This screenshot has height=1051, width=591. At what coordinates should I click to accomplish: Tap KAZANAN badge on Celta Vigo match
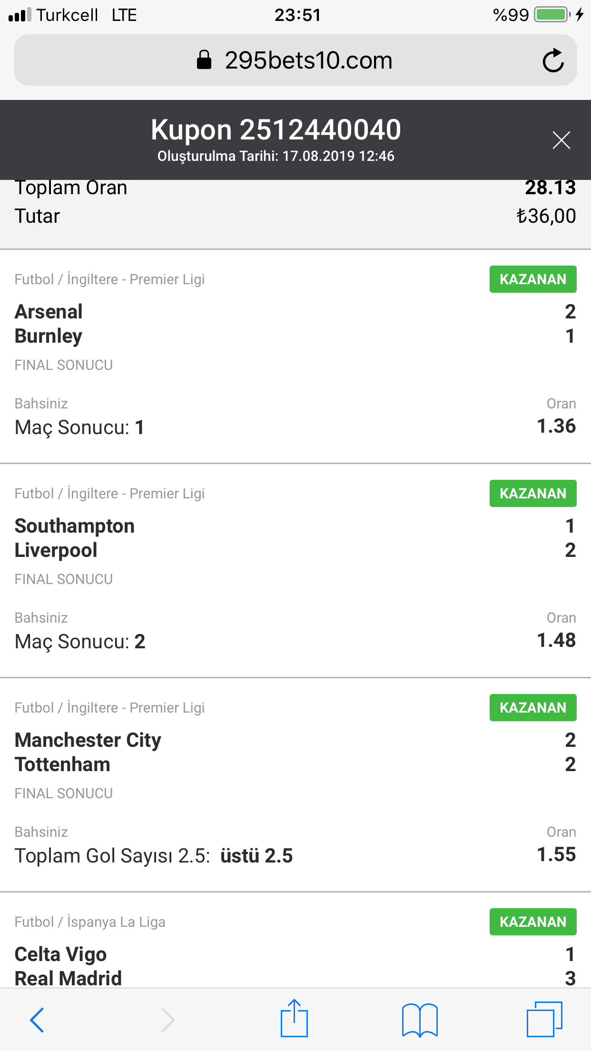(533, 922)
